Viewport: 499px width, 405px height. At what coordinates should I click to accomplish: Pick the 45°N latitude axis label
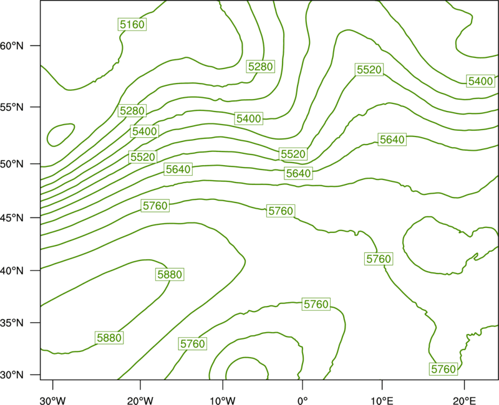[x=12, y=217]
